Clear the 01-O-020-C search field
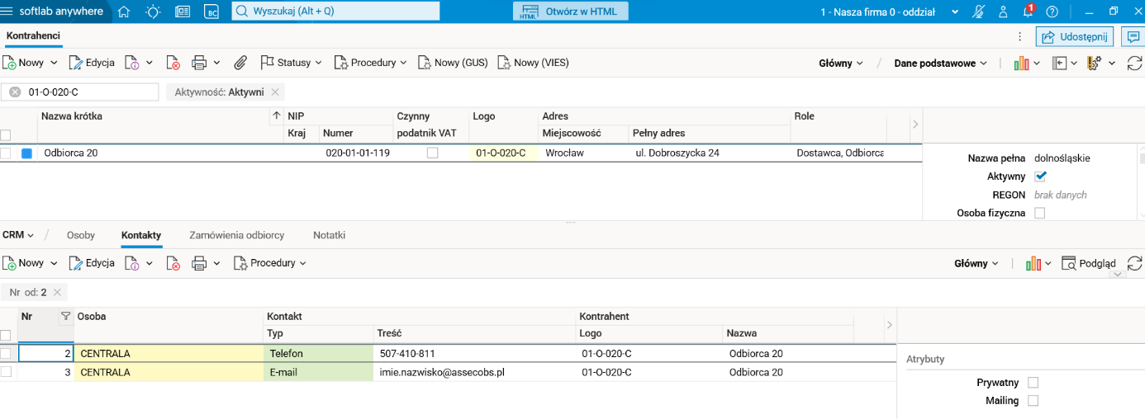This screenshot has width=1145, height=419. [15, 92]
